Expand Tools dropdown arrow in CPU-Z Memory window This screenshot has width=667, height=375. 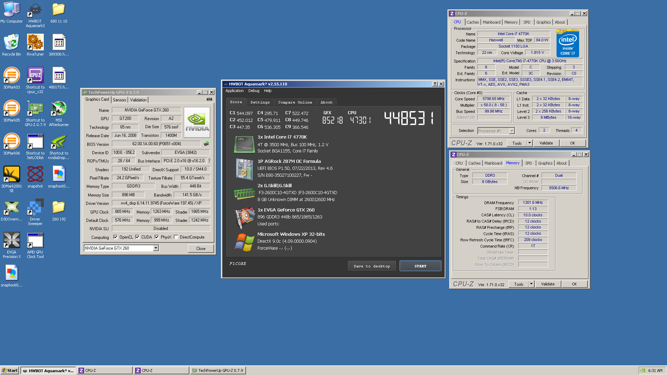531,284
